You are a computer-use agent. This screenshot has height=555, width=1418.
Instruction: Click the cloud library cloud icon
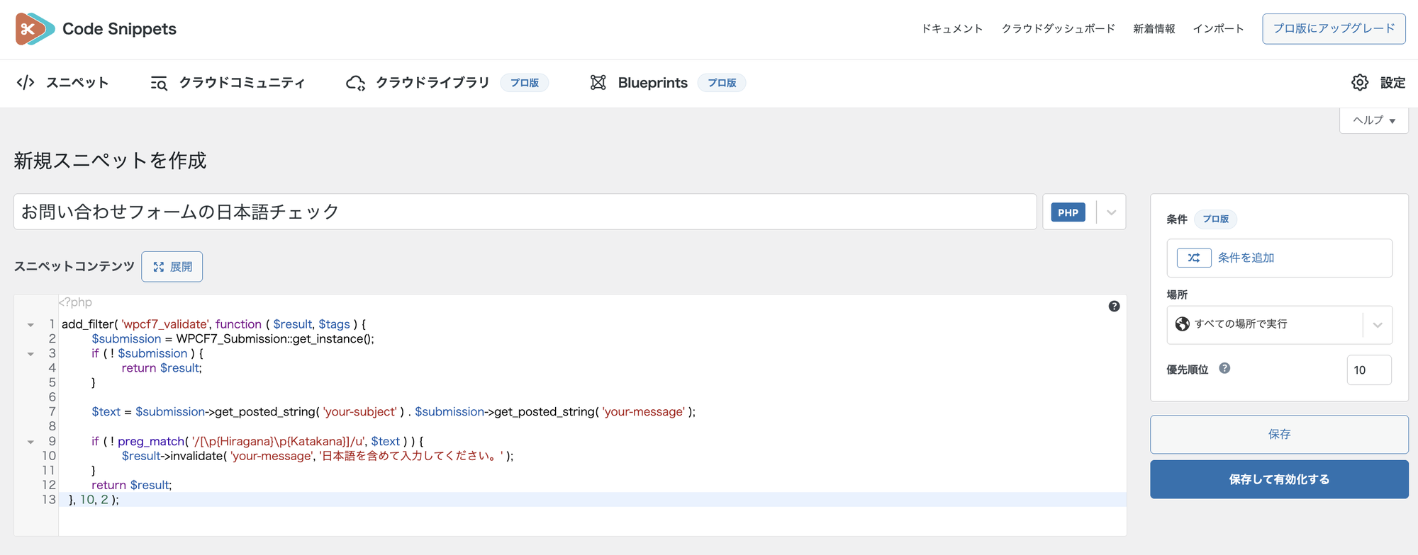pos(355,83)
